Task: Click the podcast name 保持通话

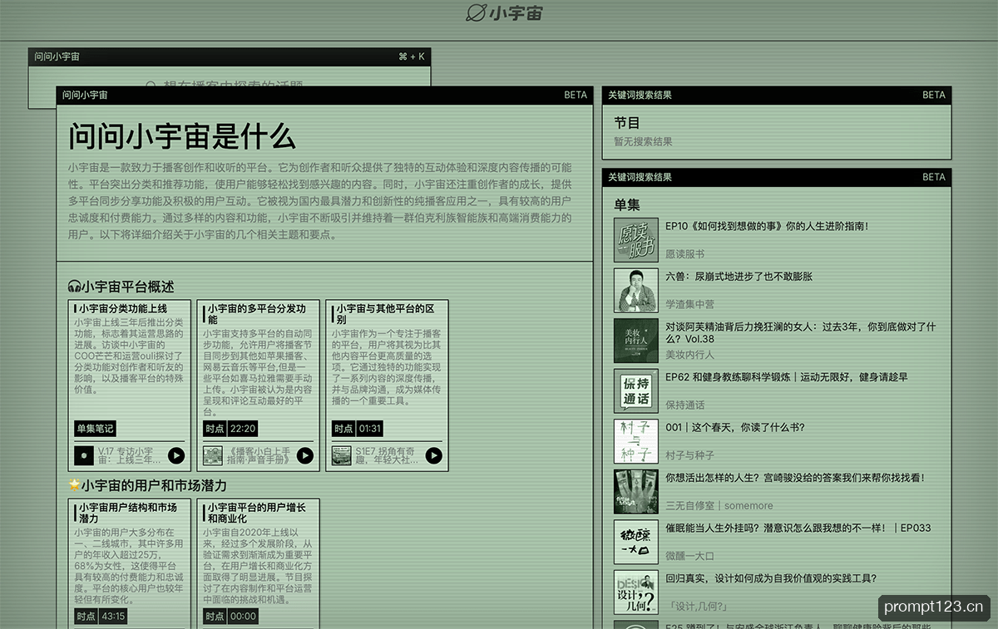Action: 684,405
